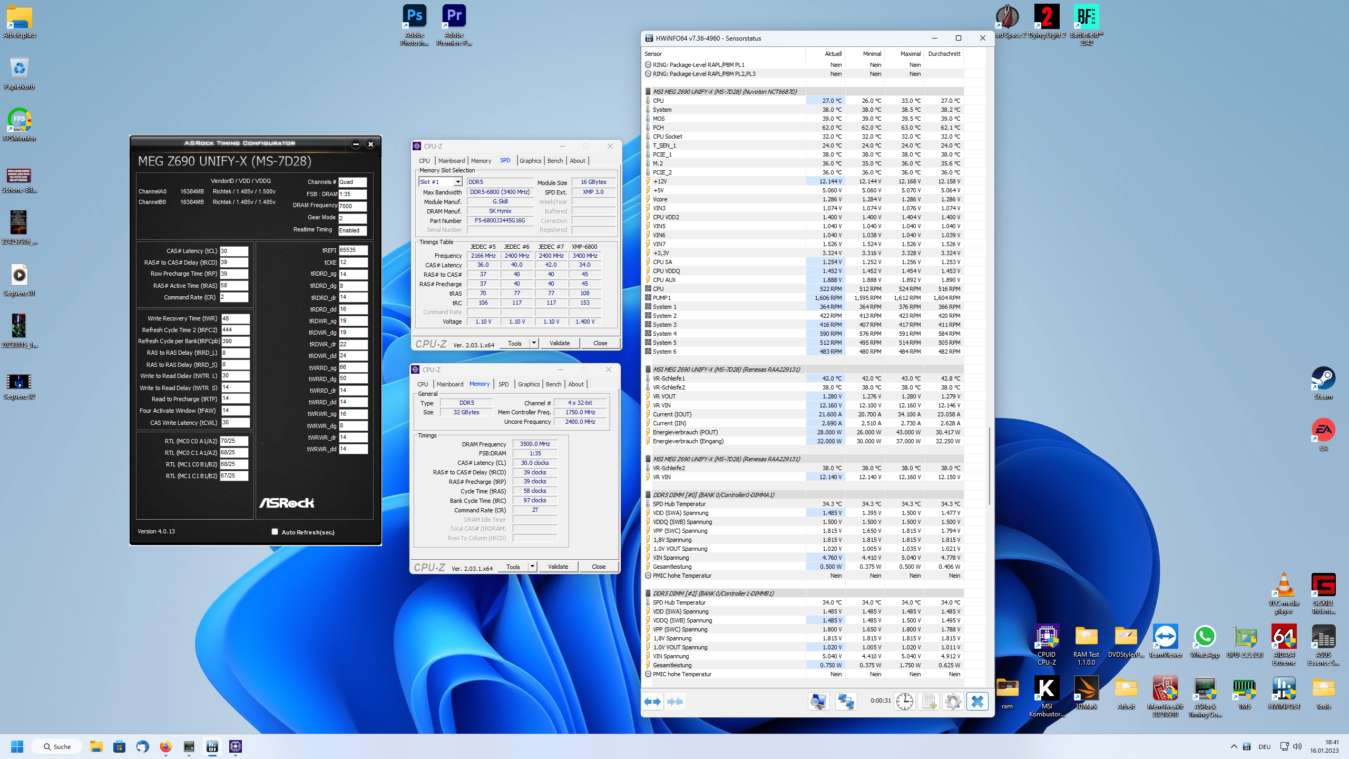1349x759 pixels.
Task: Expand Tools dropdown arrow in Memory CPU-Z window
Action: (532, 567)
